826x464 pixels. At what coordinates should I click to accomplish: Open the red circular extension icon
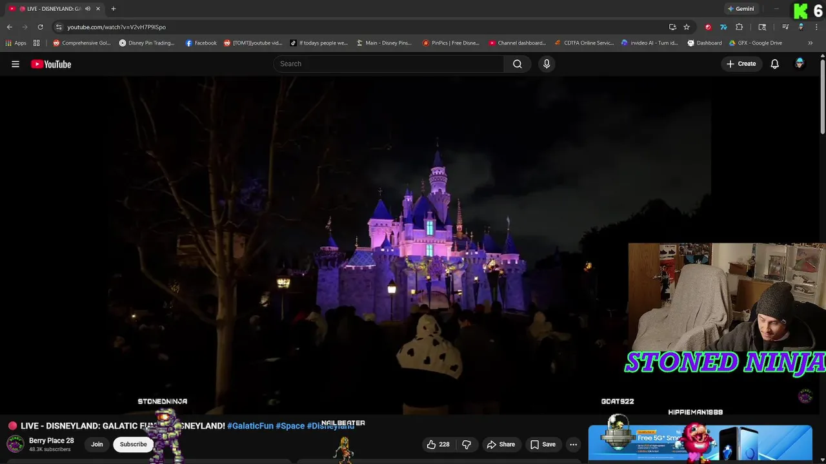708,27
